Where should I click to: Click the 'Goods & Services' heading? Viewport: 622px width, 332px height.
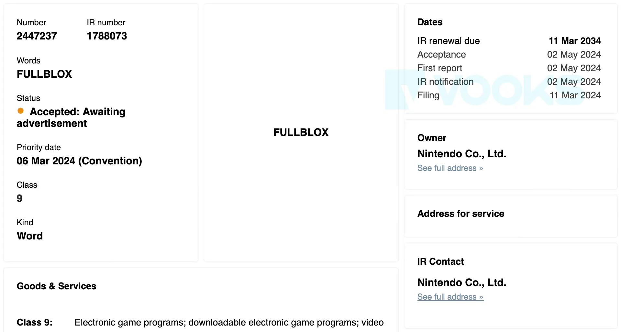(x=57, y=286)
